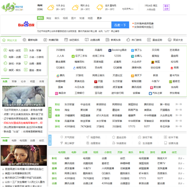Open the 搜狐 site icon in the site grid

point(153,62)
